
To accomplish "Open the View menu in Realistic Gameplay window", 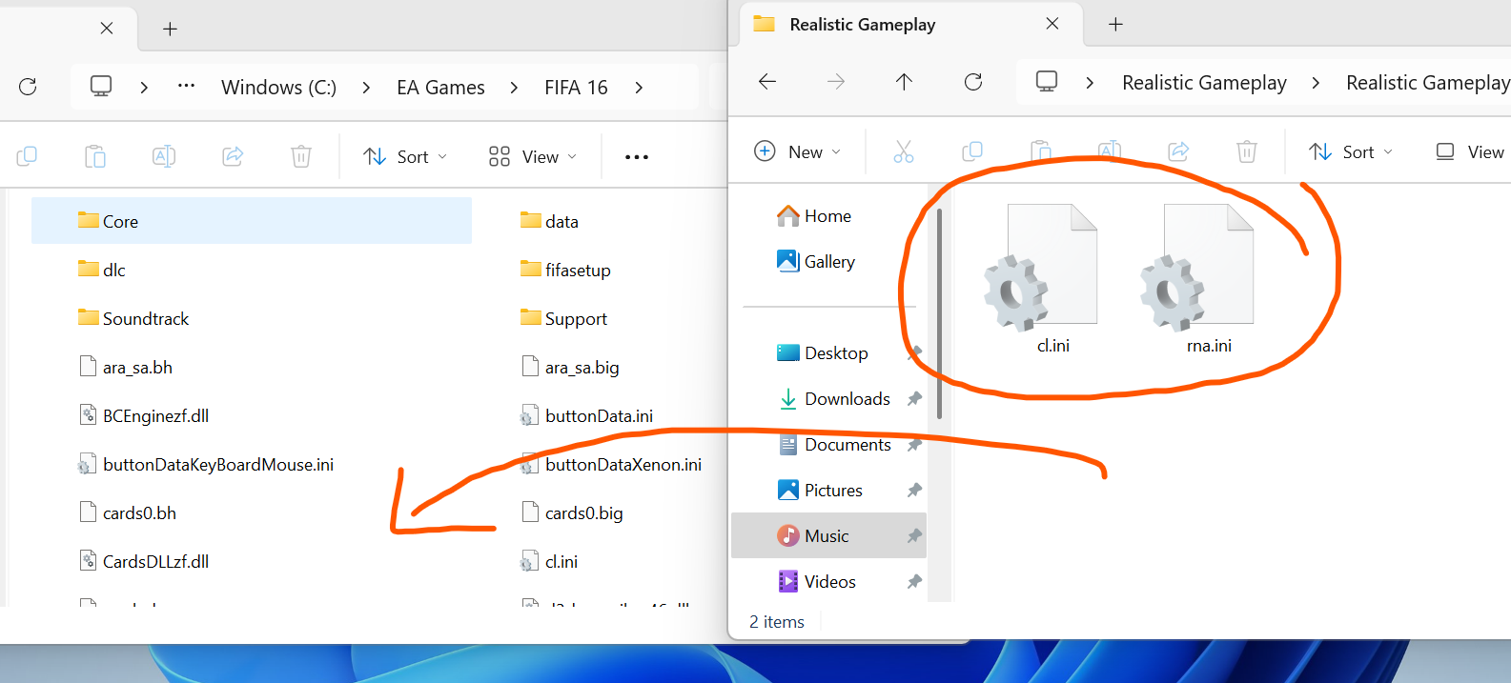I will point(1470,151).
